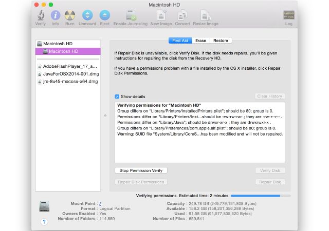Open the Info toolbar icon
Image resolution: width=329 pixels, height=231 pixels.
[x=56, y=15]
